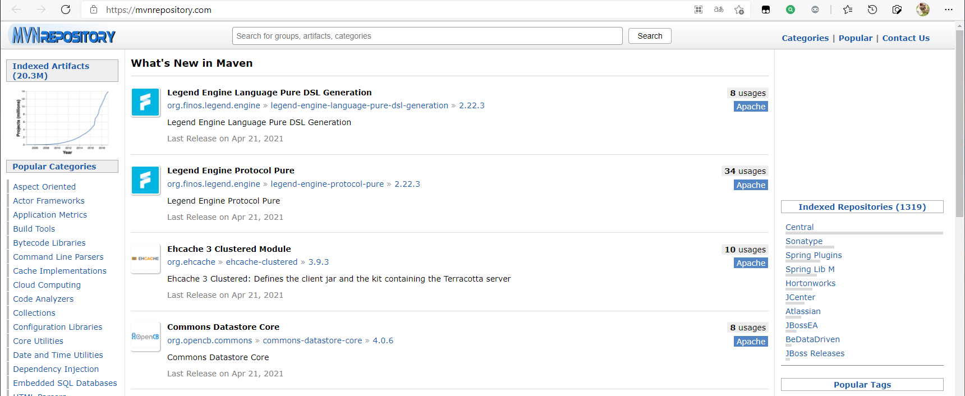Click the OpenCB logo thumbnail
965x396 pixels.
(145, 337)
